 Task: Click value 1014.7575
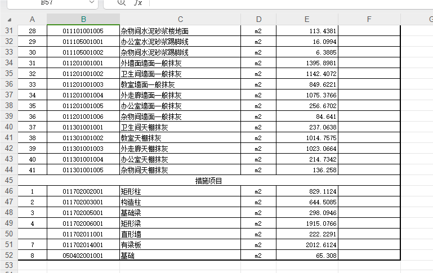(307, 138)
